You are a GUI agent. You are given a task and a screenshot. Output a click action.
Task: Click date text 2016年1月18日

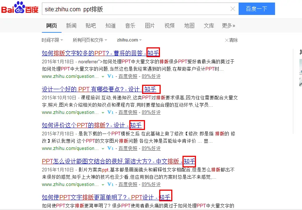pos(58,62)
